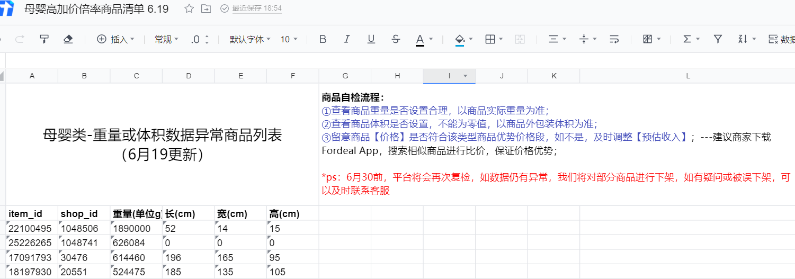The image size is (795, 279).
Task: Click the sort A-Z icon
Action: click(x=743, y=39)
